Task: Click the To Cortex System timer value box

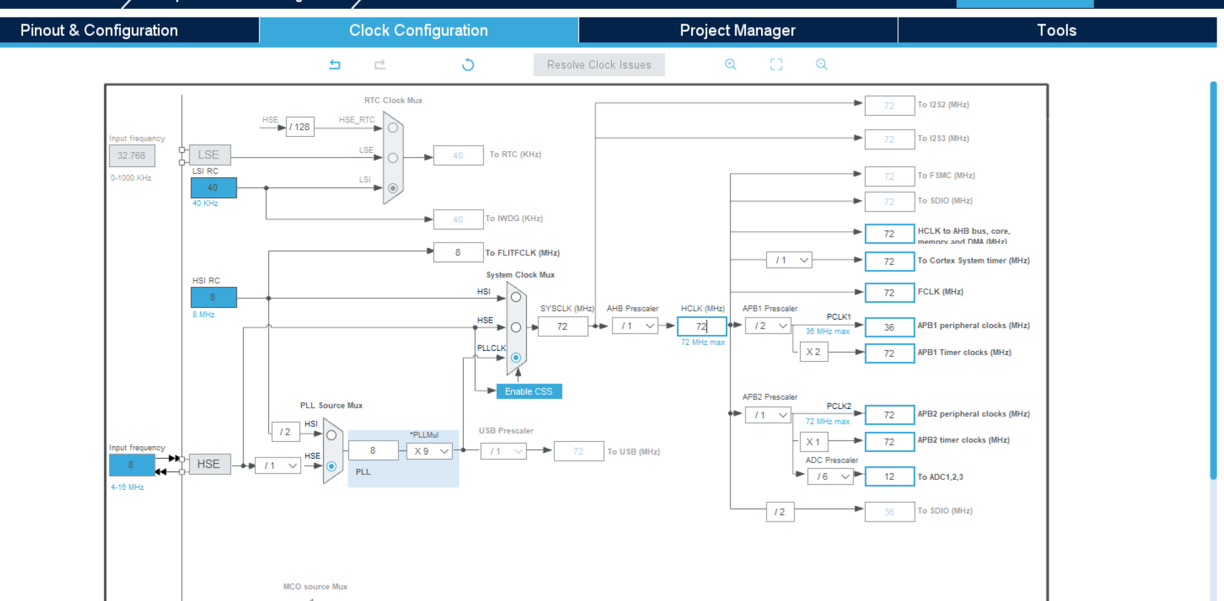Action: [x=890, y=261]
